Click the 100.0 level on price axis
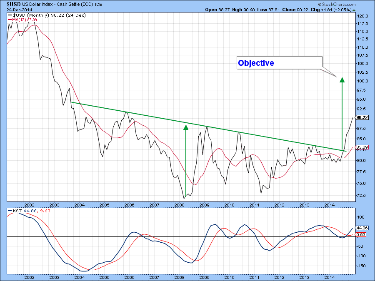This screenshot has width=375, height=281. pos(362,81)
